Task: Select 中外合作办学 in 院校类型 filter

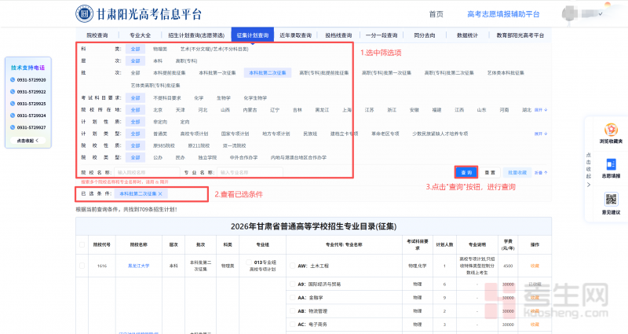Action: (243, 158)
